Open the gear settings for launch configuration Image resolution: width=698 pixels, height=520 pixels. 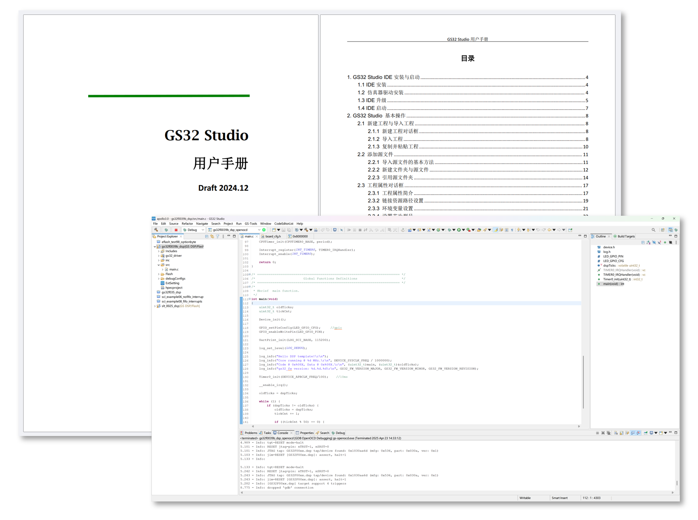[264, 230]
